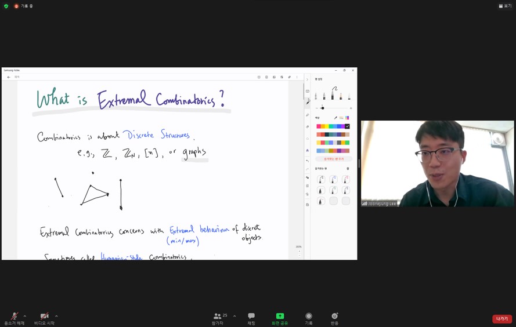Unmute the microphone in Zoom
Viewport: 516px width, 327px height.
click(x=14, y=317)
